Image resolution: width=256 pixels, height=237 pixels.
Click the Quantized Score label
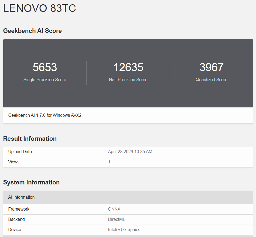point(211,80)
